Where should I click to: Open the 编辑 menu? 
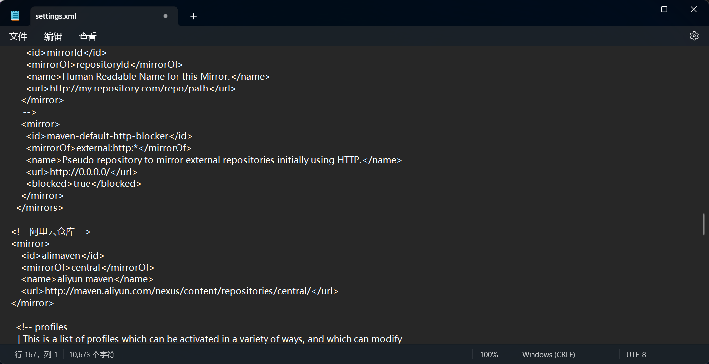(53, 36)
